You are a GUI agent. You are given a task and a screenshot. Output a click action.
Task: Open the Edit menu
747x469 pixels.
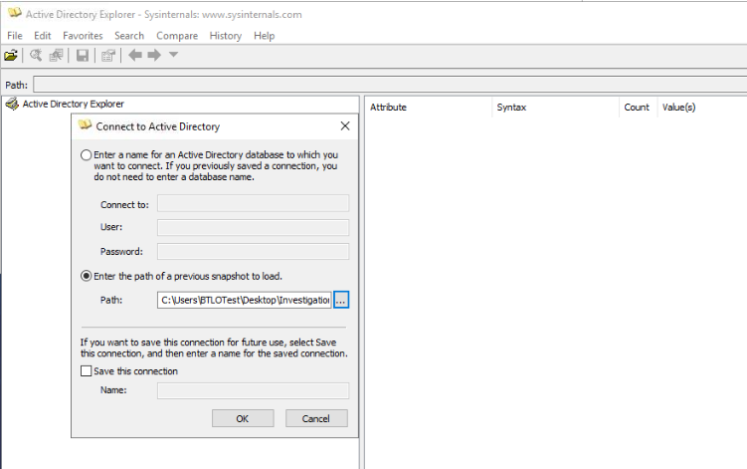pos(42,35)
